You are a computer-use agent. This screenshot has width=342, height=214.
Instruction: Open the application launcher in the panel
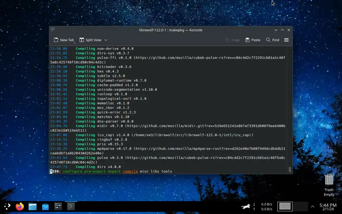(x=7, y=206)
